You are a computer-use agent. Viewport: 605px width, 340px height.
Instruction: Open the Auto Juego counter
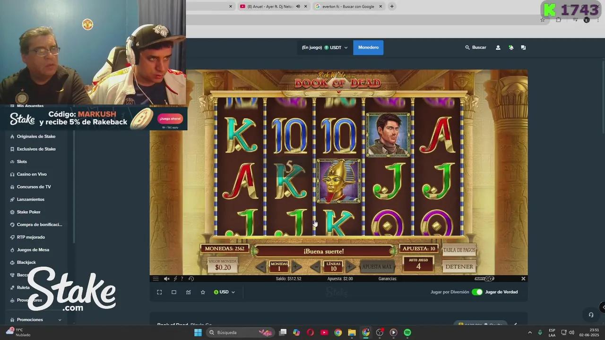tap(418, 264)
